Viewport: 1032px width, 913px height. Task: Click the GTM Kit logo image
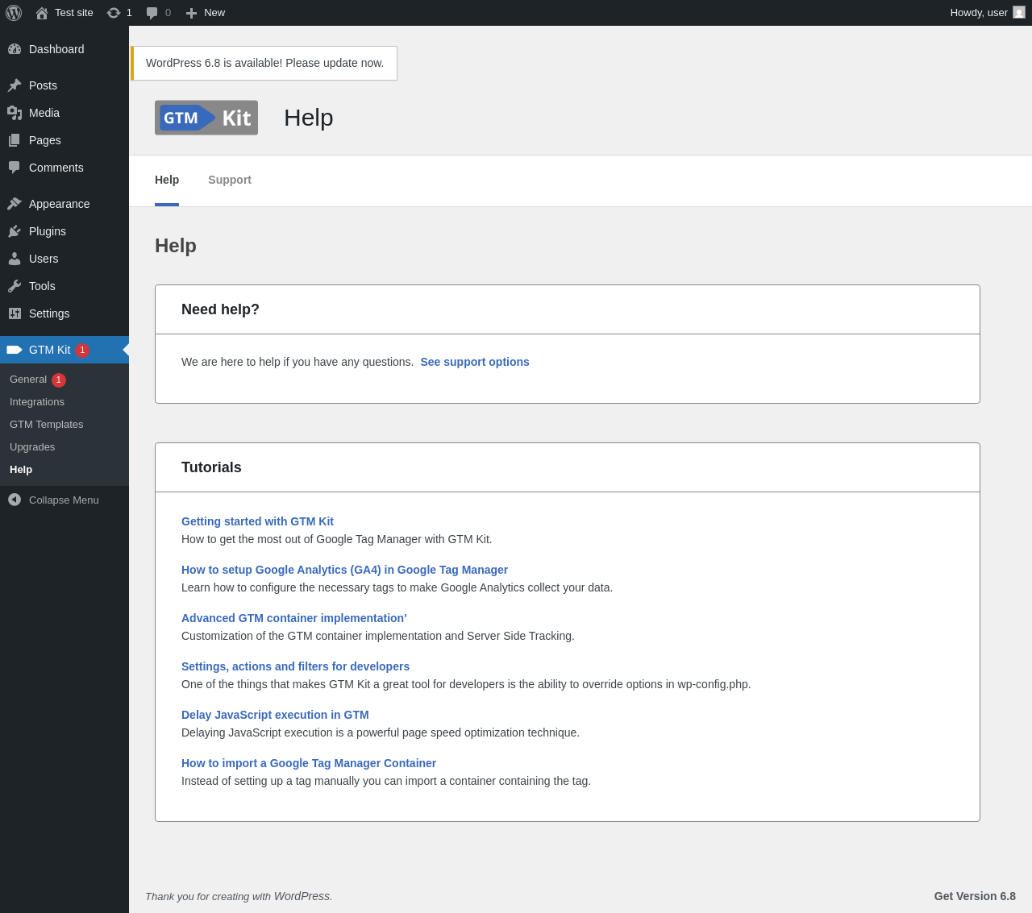206,118
